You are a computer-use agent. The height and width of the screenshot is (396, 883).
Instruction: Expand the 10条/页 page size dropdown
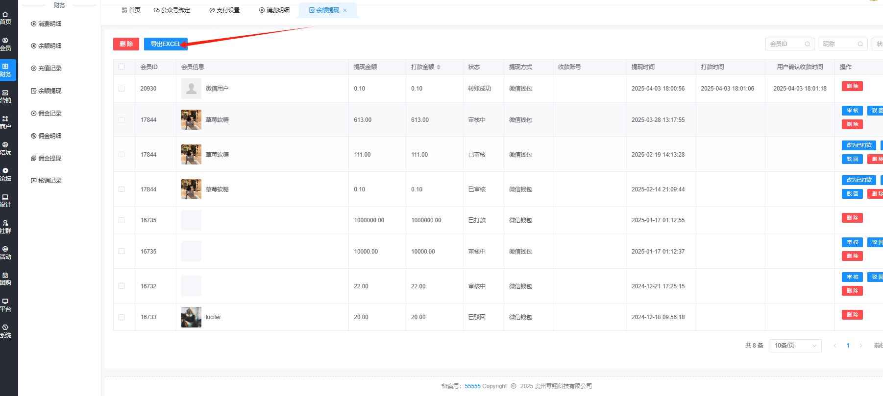(795, 346)
